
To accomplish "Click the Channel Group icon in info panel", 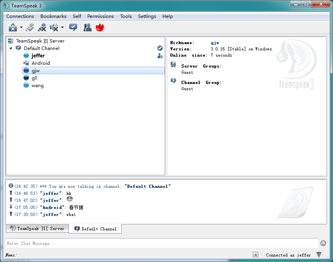I will coord(173,81).
